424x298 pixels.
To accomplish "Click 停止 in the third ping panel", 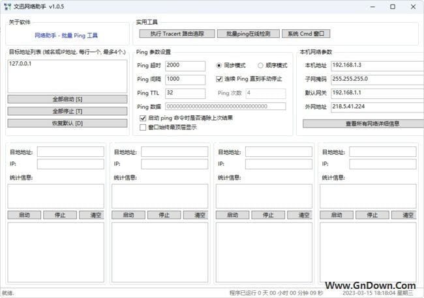I will click(268, 215).
